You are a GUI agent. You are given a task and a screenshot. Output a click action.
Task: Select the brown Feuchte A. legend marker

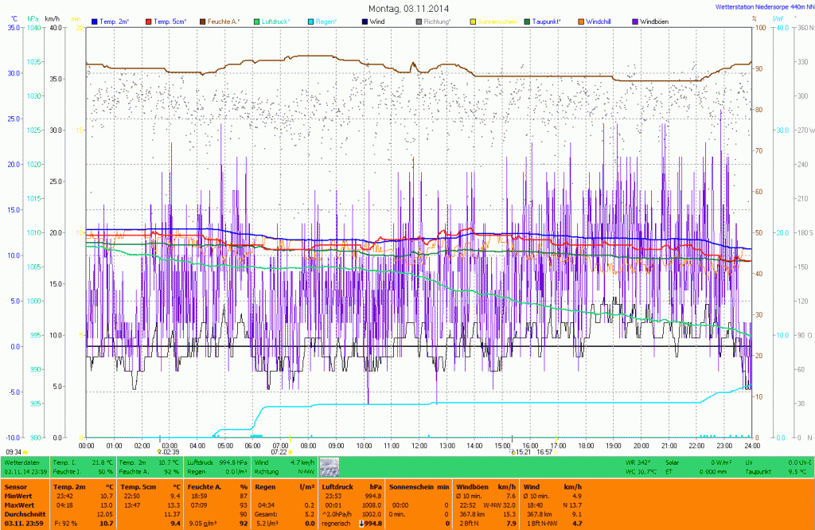[202, 20]
